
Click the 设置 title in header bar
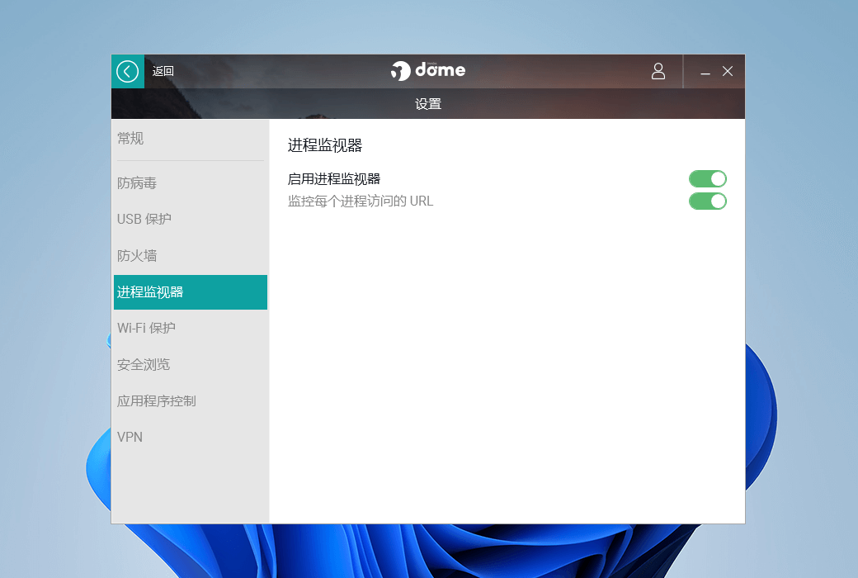tap(428, 105)
